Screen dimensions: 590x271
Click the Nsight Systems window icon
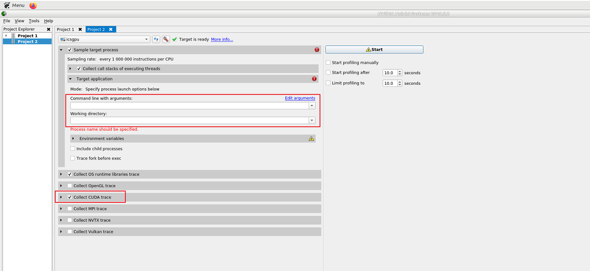click(x=4, y=14)
